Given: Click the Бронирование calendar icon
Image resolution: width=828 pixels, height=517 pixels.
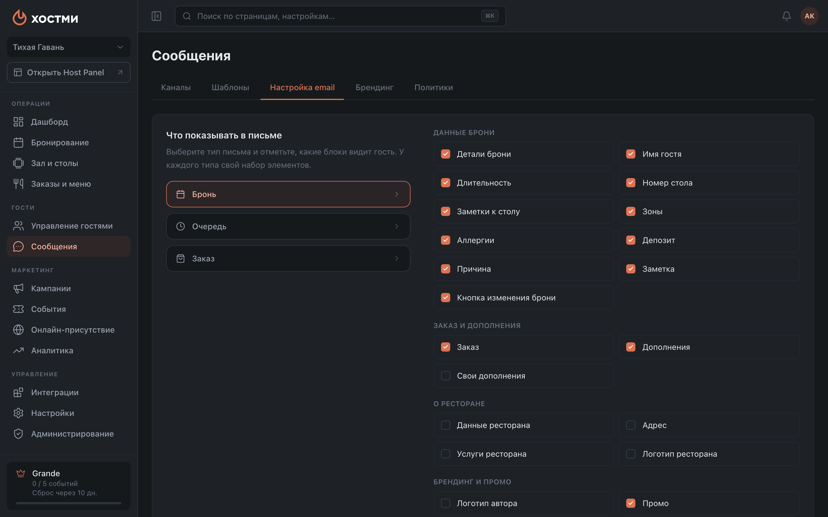Looking at the screenshot, I should click(18, 142).
